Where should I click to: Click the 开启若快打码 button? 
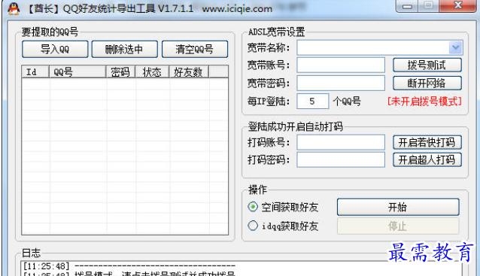[x=427, y=142]
